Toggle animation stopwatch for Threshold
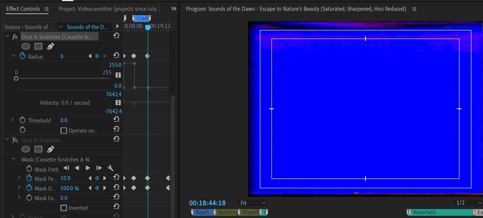This screenshot has width=483, height=218. 22,120
